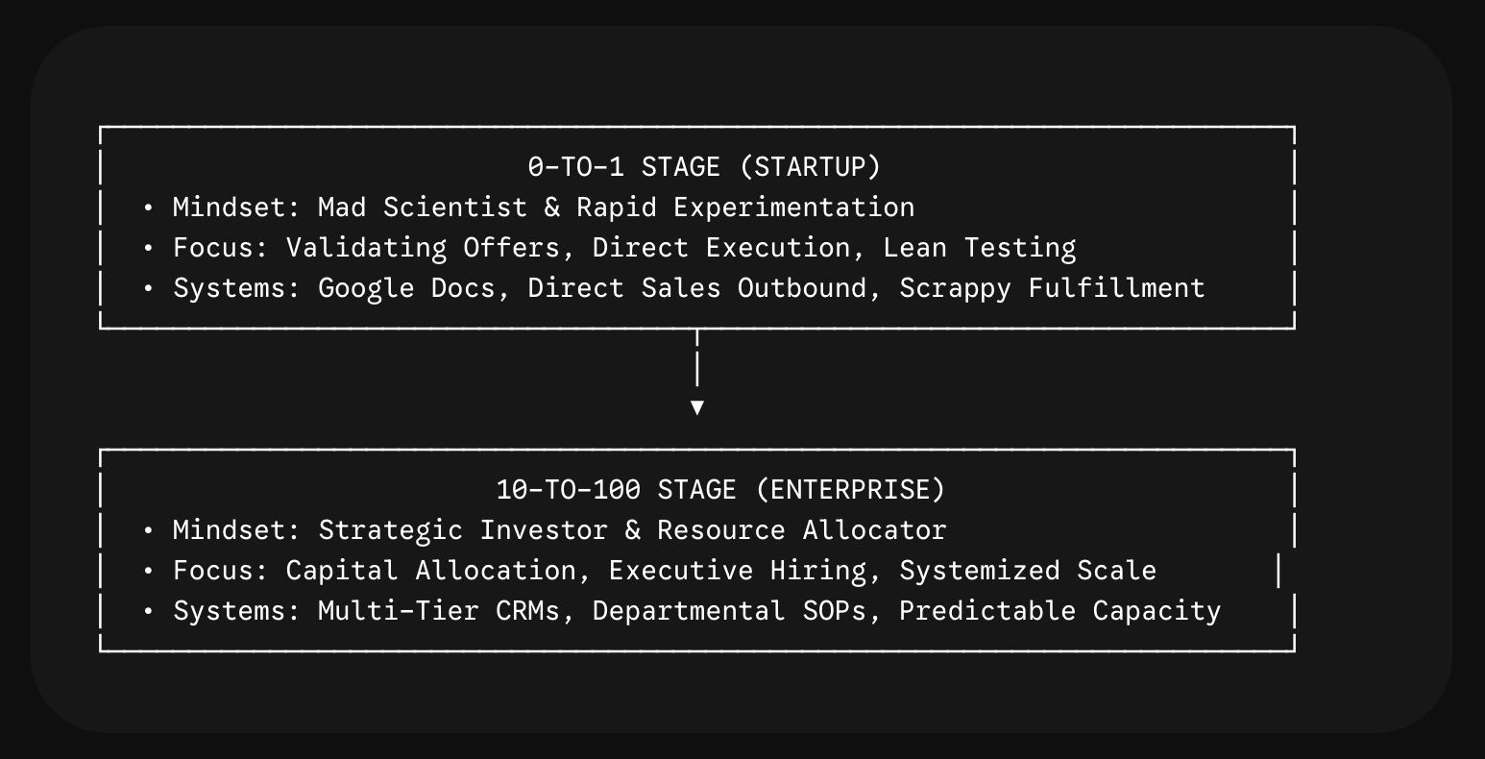Click the phrase Departmental SOPs
Image resolution: width=1485 pixels, height=759 pixels.
(x=729, y=611)
